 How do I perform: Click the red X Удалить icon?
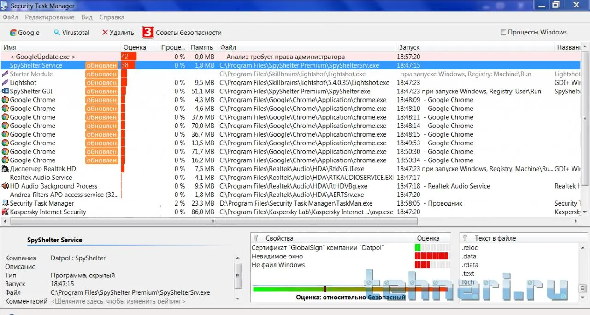(105, 33)
